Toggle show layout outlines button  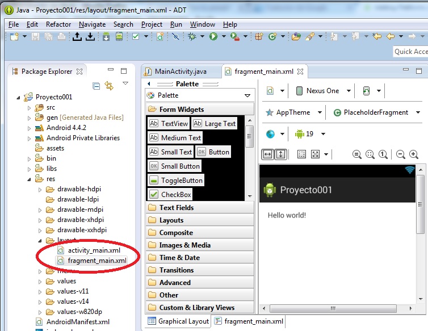[x=301, y=154]
